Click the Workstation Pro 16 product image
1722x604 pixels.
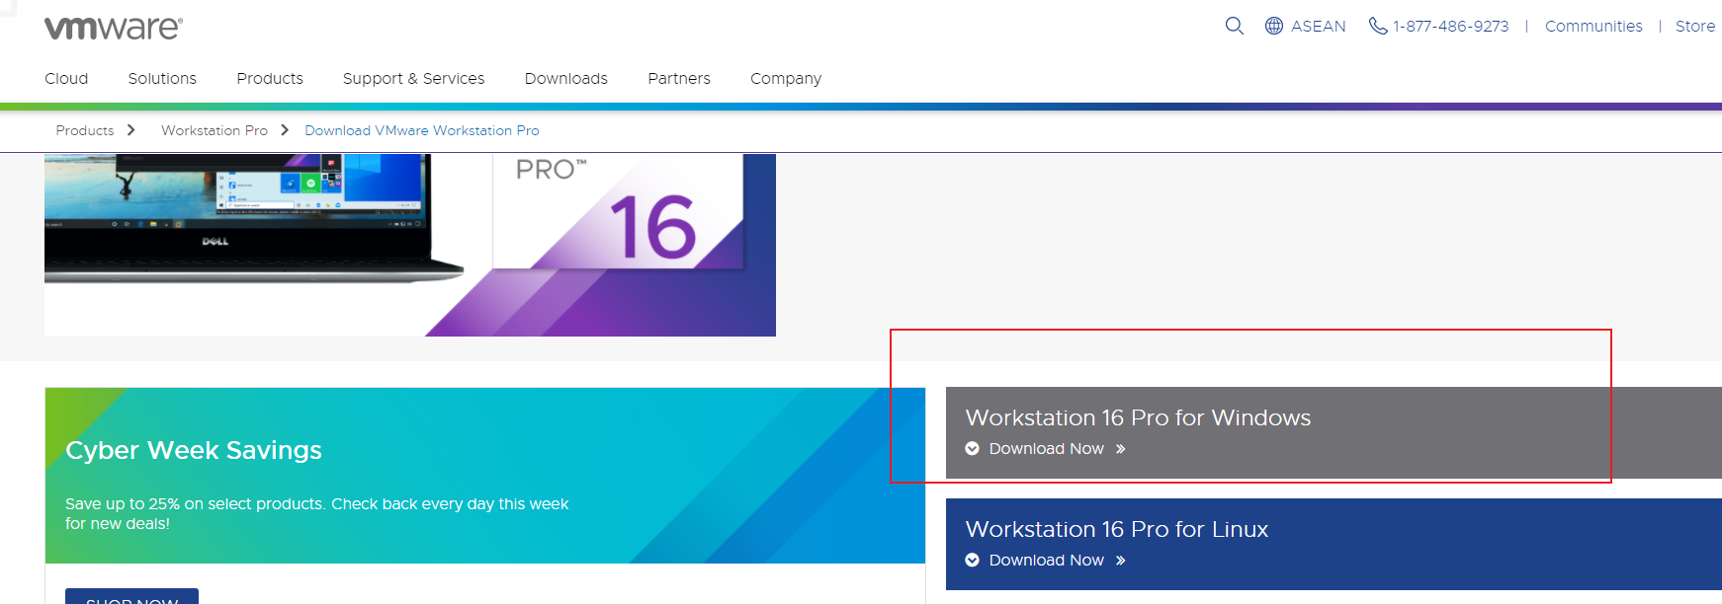410,245
